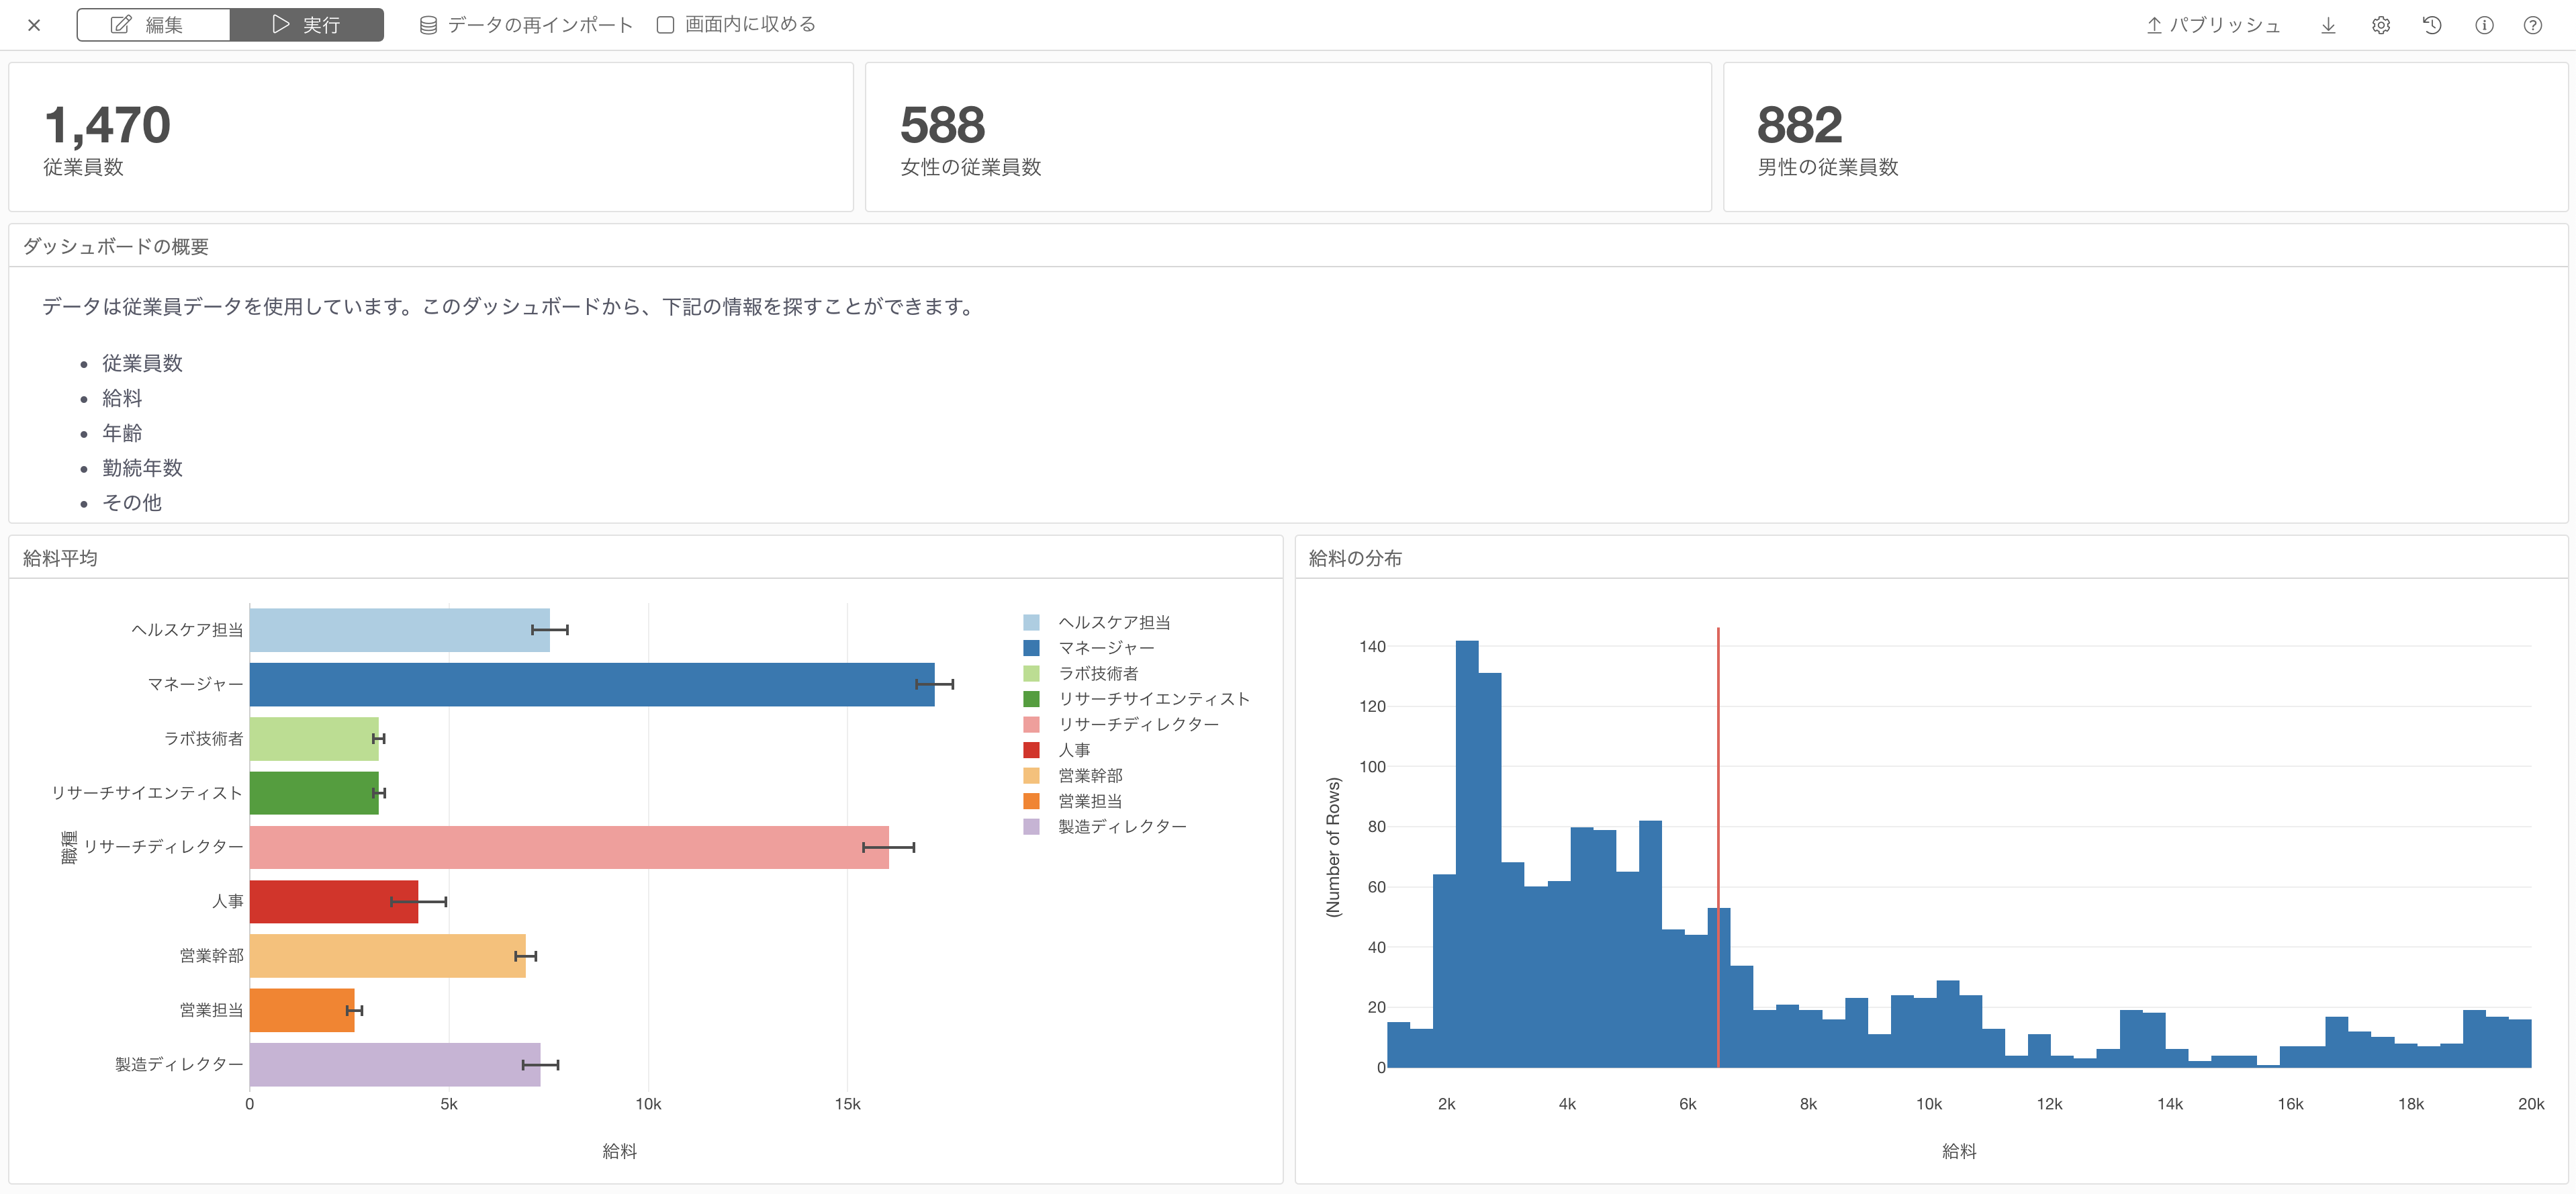This screenshot has width=2576, height=1194.
Task: Open the help question mark icon
Action: coord(2532,25)
